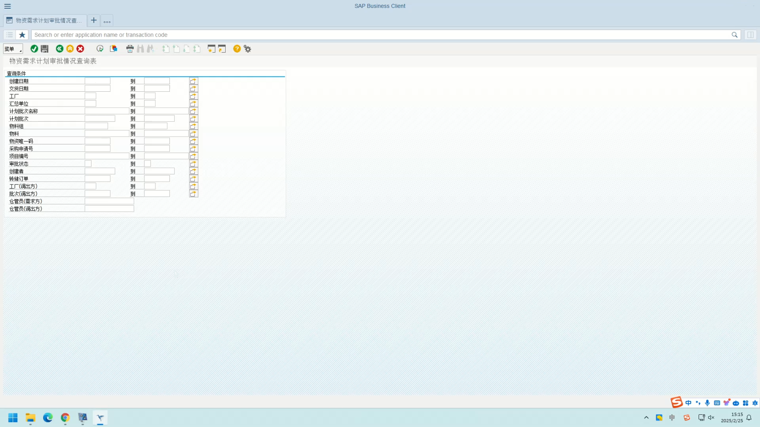Screen dimensions: 760x427
Task: Click the green Back arrow icon
Action: click(60, 49)
